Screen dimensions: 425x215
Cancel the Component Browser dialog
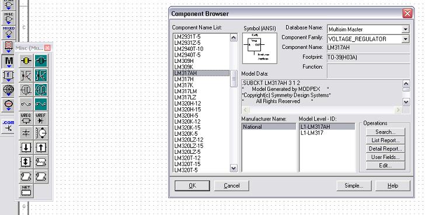(231, 185)
